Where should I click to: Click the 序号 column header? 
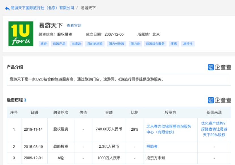click(14, 112)
